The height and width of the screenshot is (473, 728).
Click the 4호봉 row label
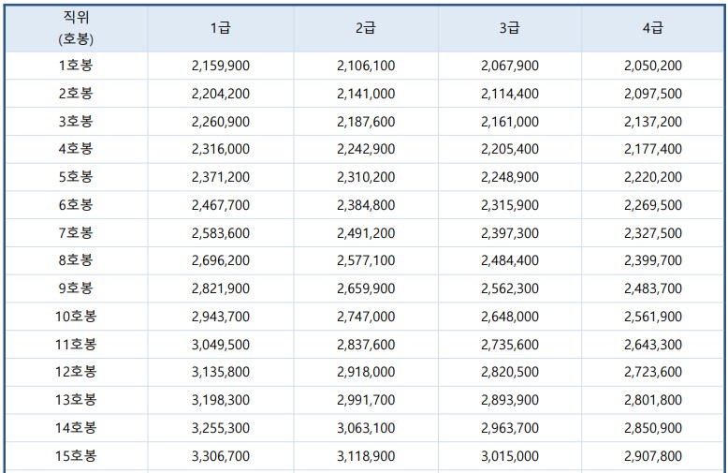click(76, 149)
